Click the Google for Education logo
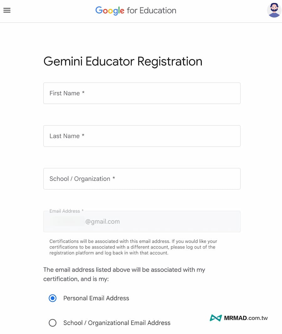The width and height of the screenshot is (282, 334). 136,10
